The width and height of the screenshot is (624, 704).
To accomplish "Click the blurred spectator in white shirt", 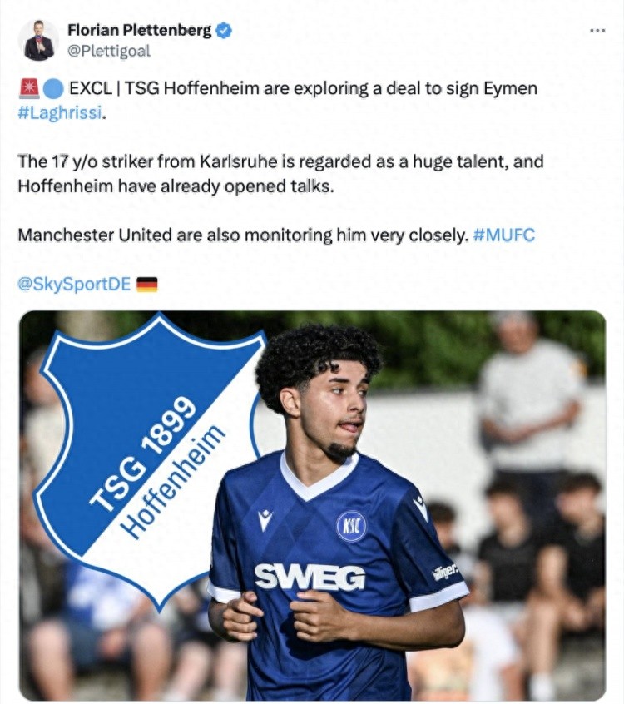I will tap(530, 395).
